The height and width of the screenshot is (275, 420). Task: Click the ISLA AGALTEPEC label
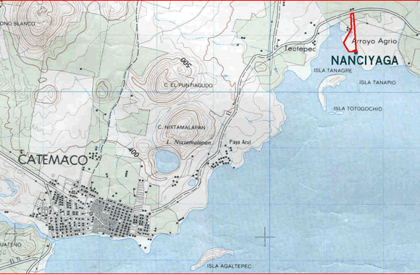[x=229, y=266]
